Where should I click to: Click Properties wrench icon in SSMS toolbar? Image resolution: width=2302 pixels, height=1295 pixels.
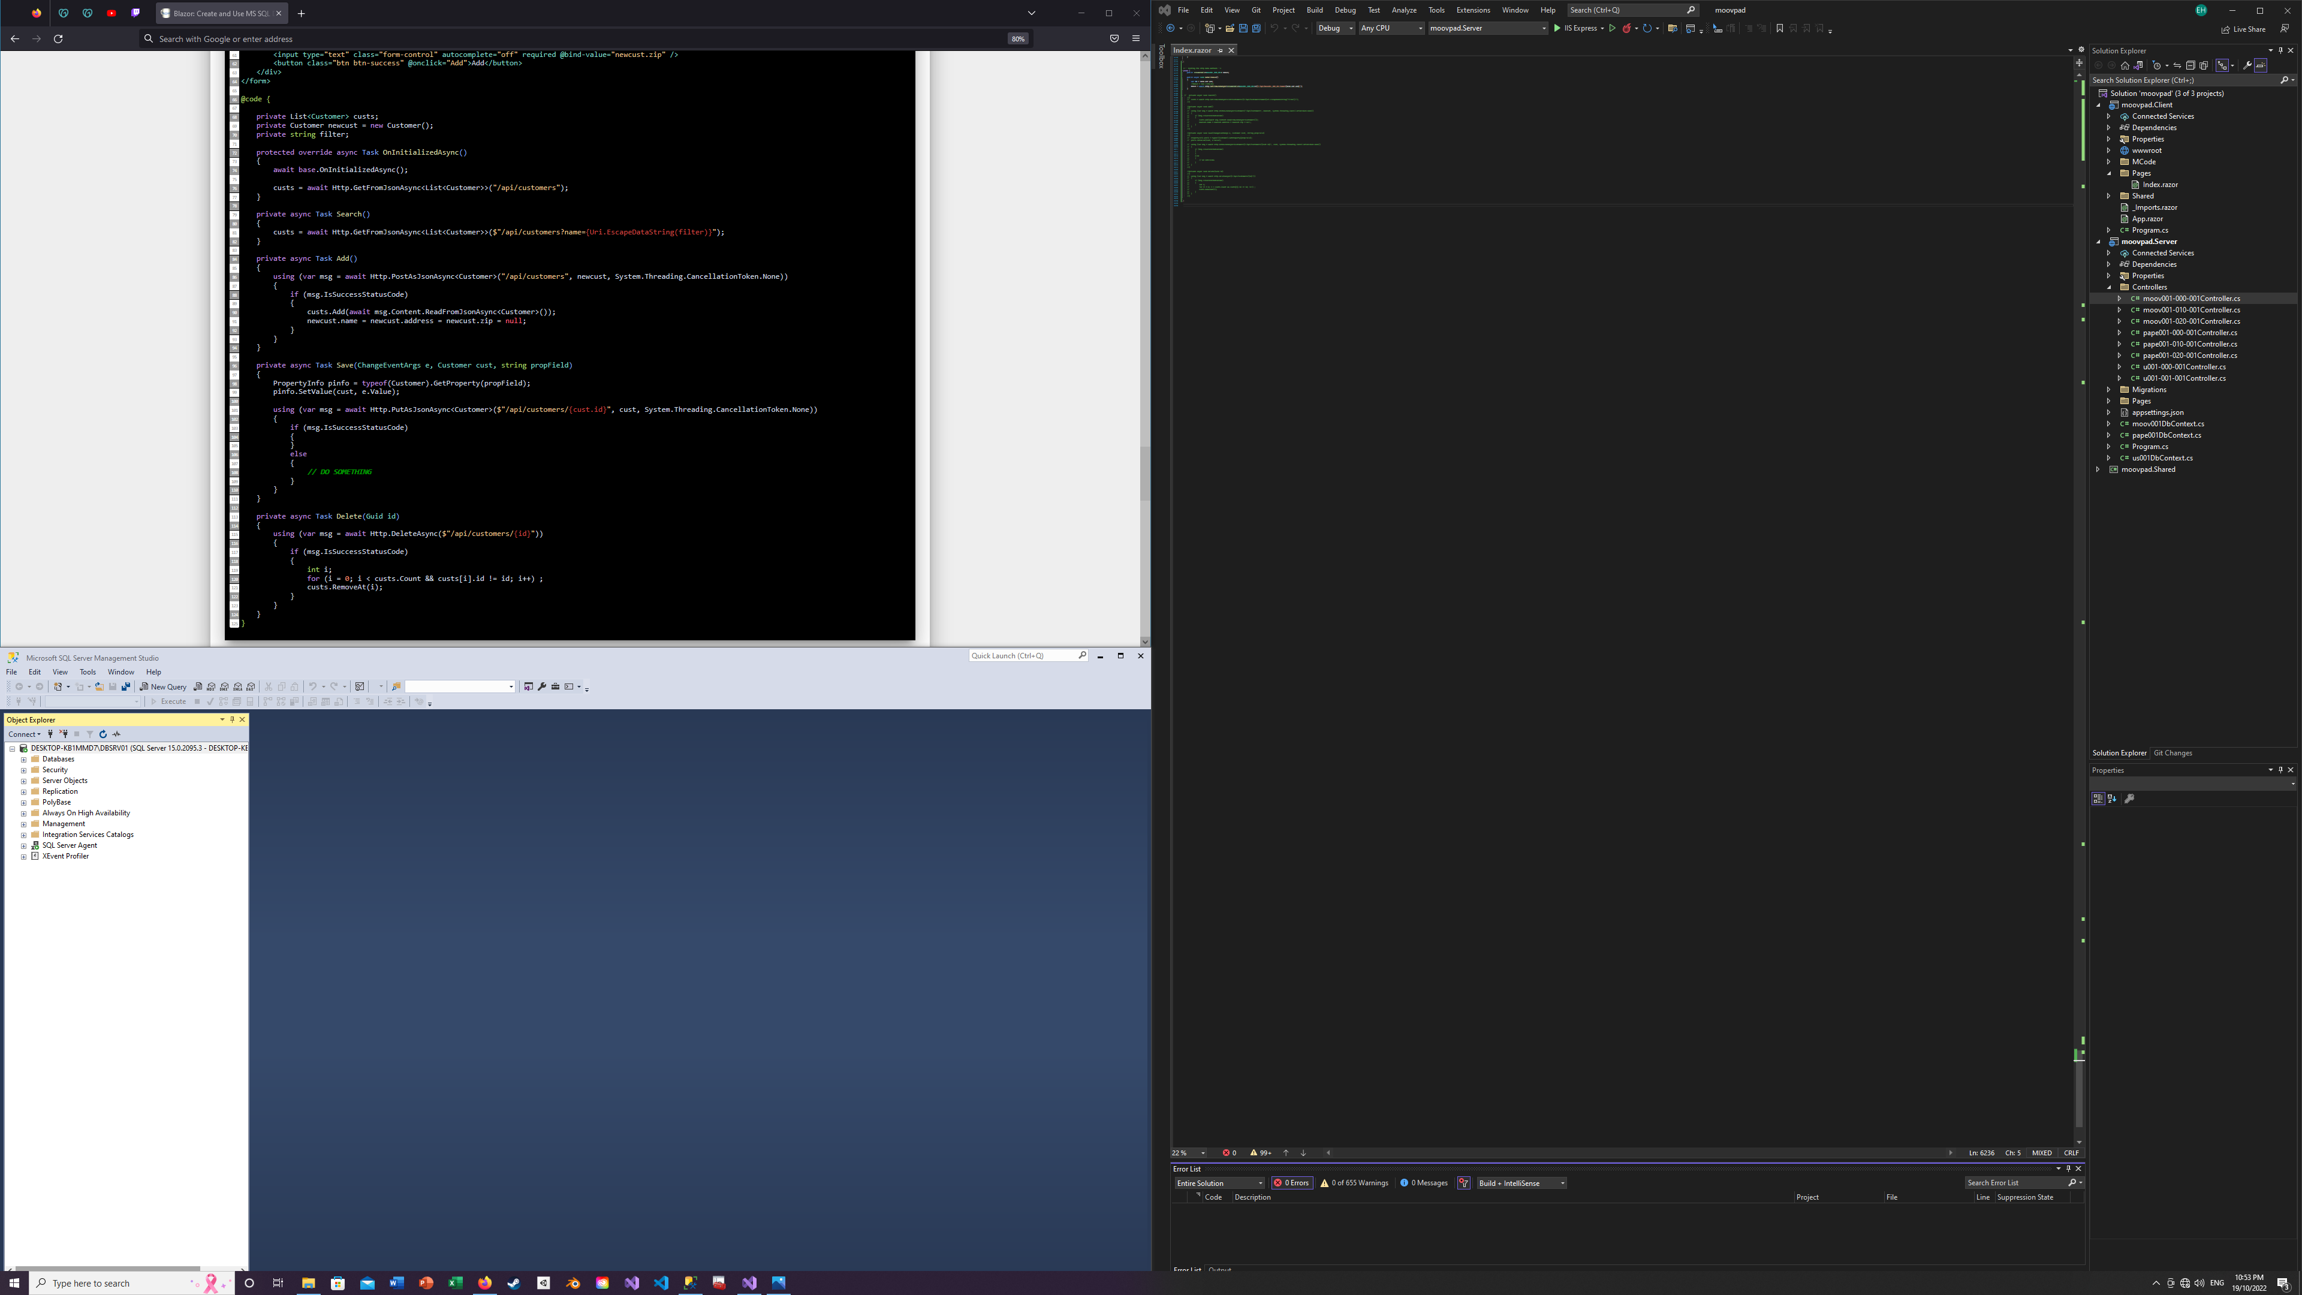click(x=543, y=687)
